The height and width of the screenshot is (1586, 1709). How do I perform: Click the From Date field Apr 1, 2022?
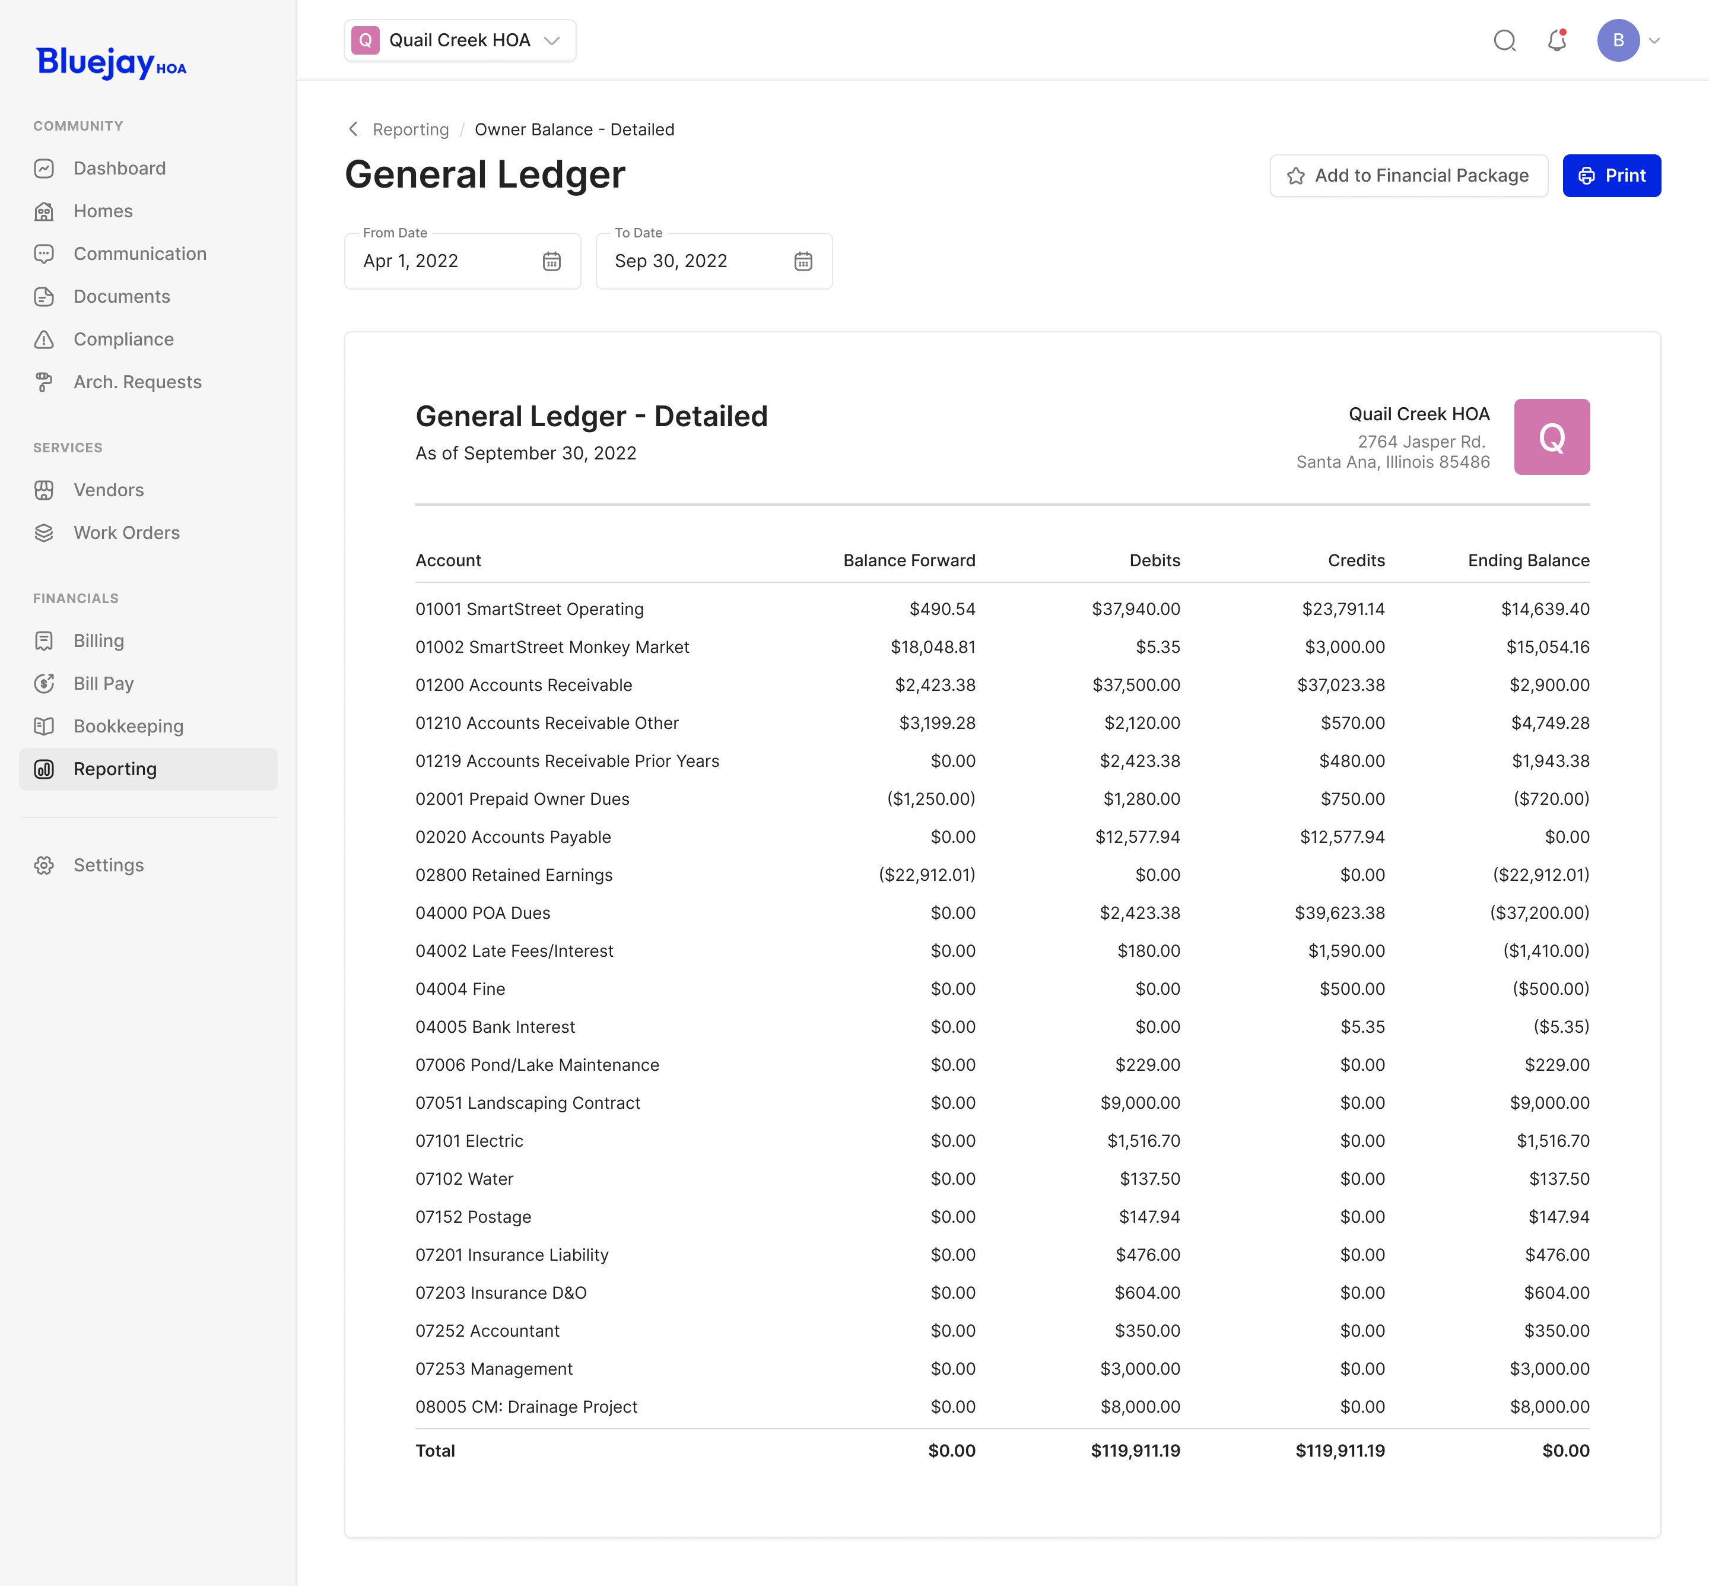tap(462, 261)
